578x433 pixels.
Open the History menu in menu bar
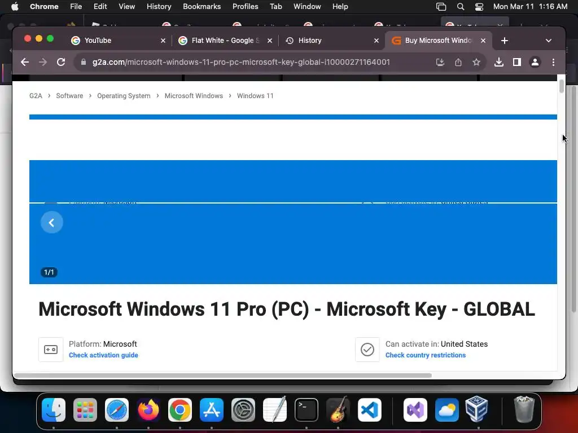159,6
